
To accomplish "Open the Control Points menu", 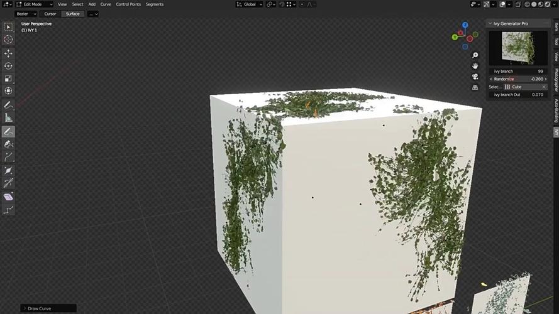I will pos(128,4).
